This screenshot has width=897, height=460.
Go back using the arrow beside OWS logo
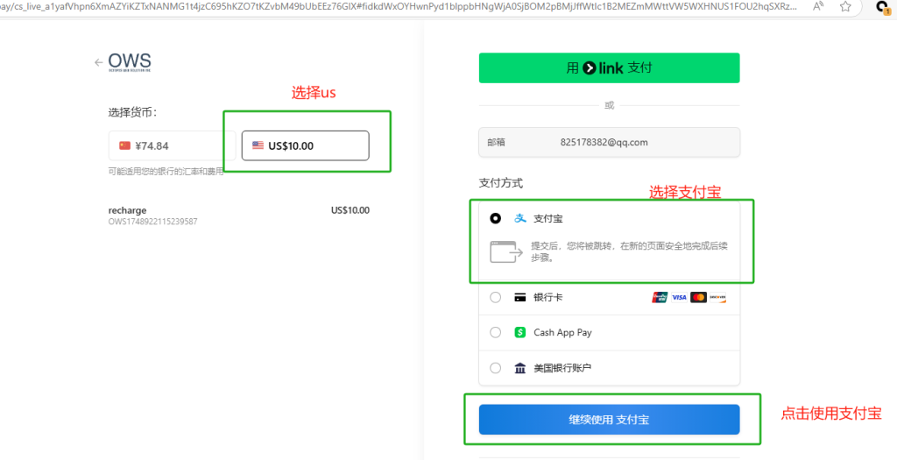99,62
